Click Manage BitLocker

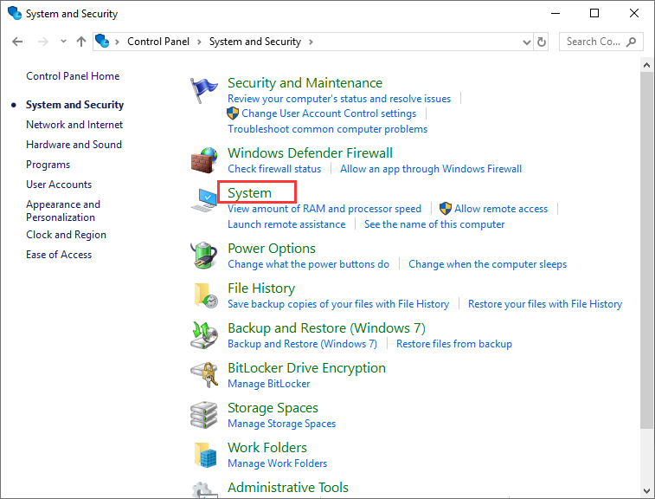point(269,384)
